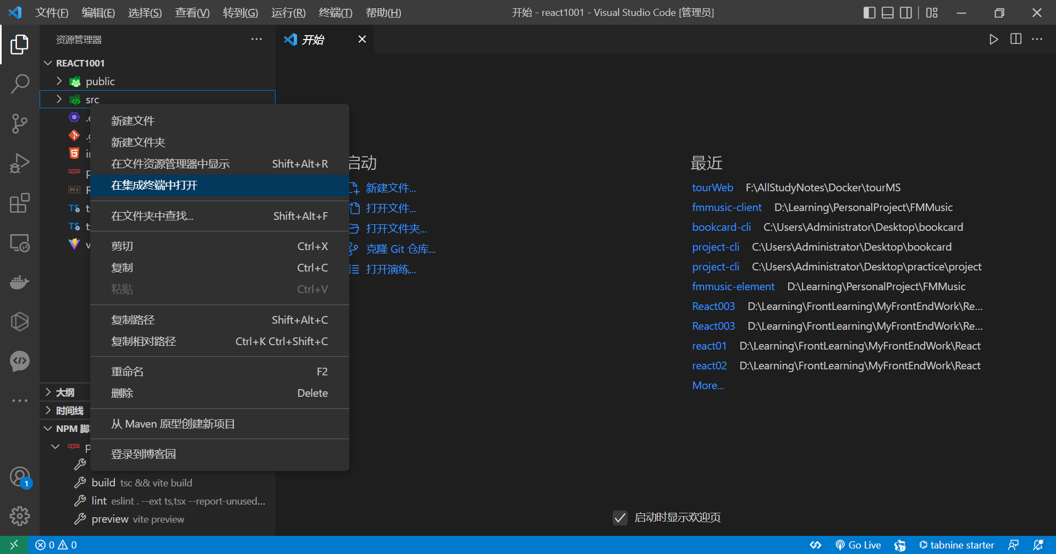1056x554 pixels.
Task: Open the Accounts menu with badge 1
Action: pyautogui.click(x=20, y=477)
